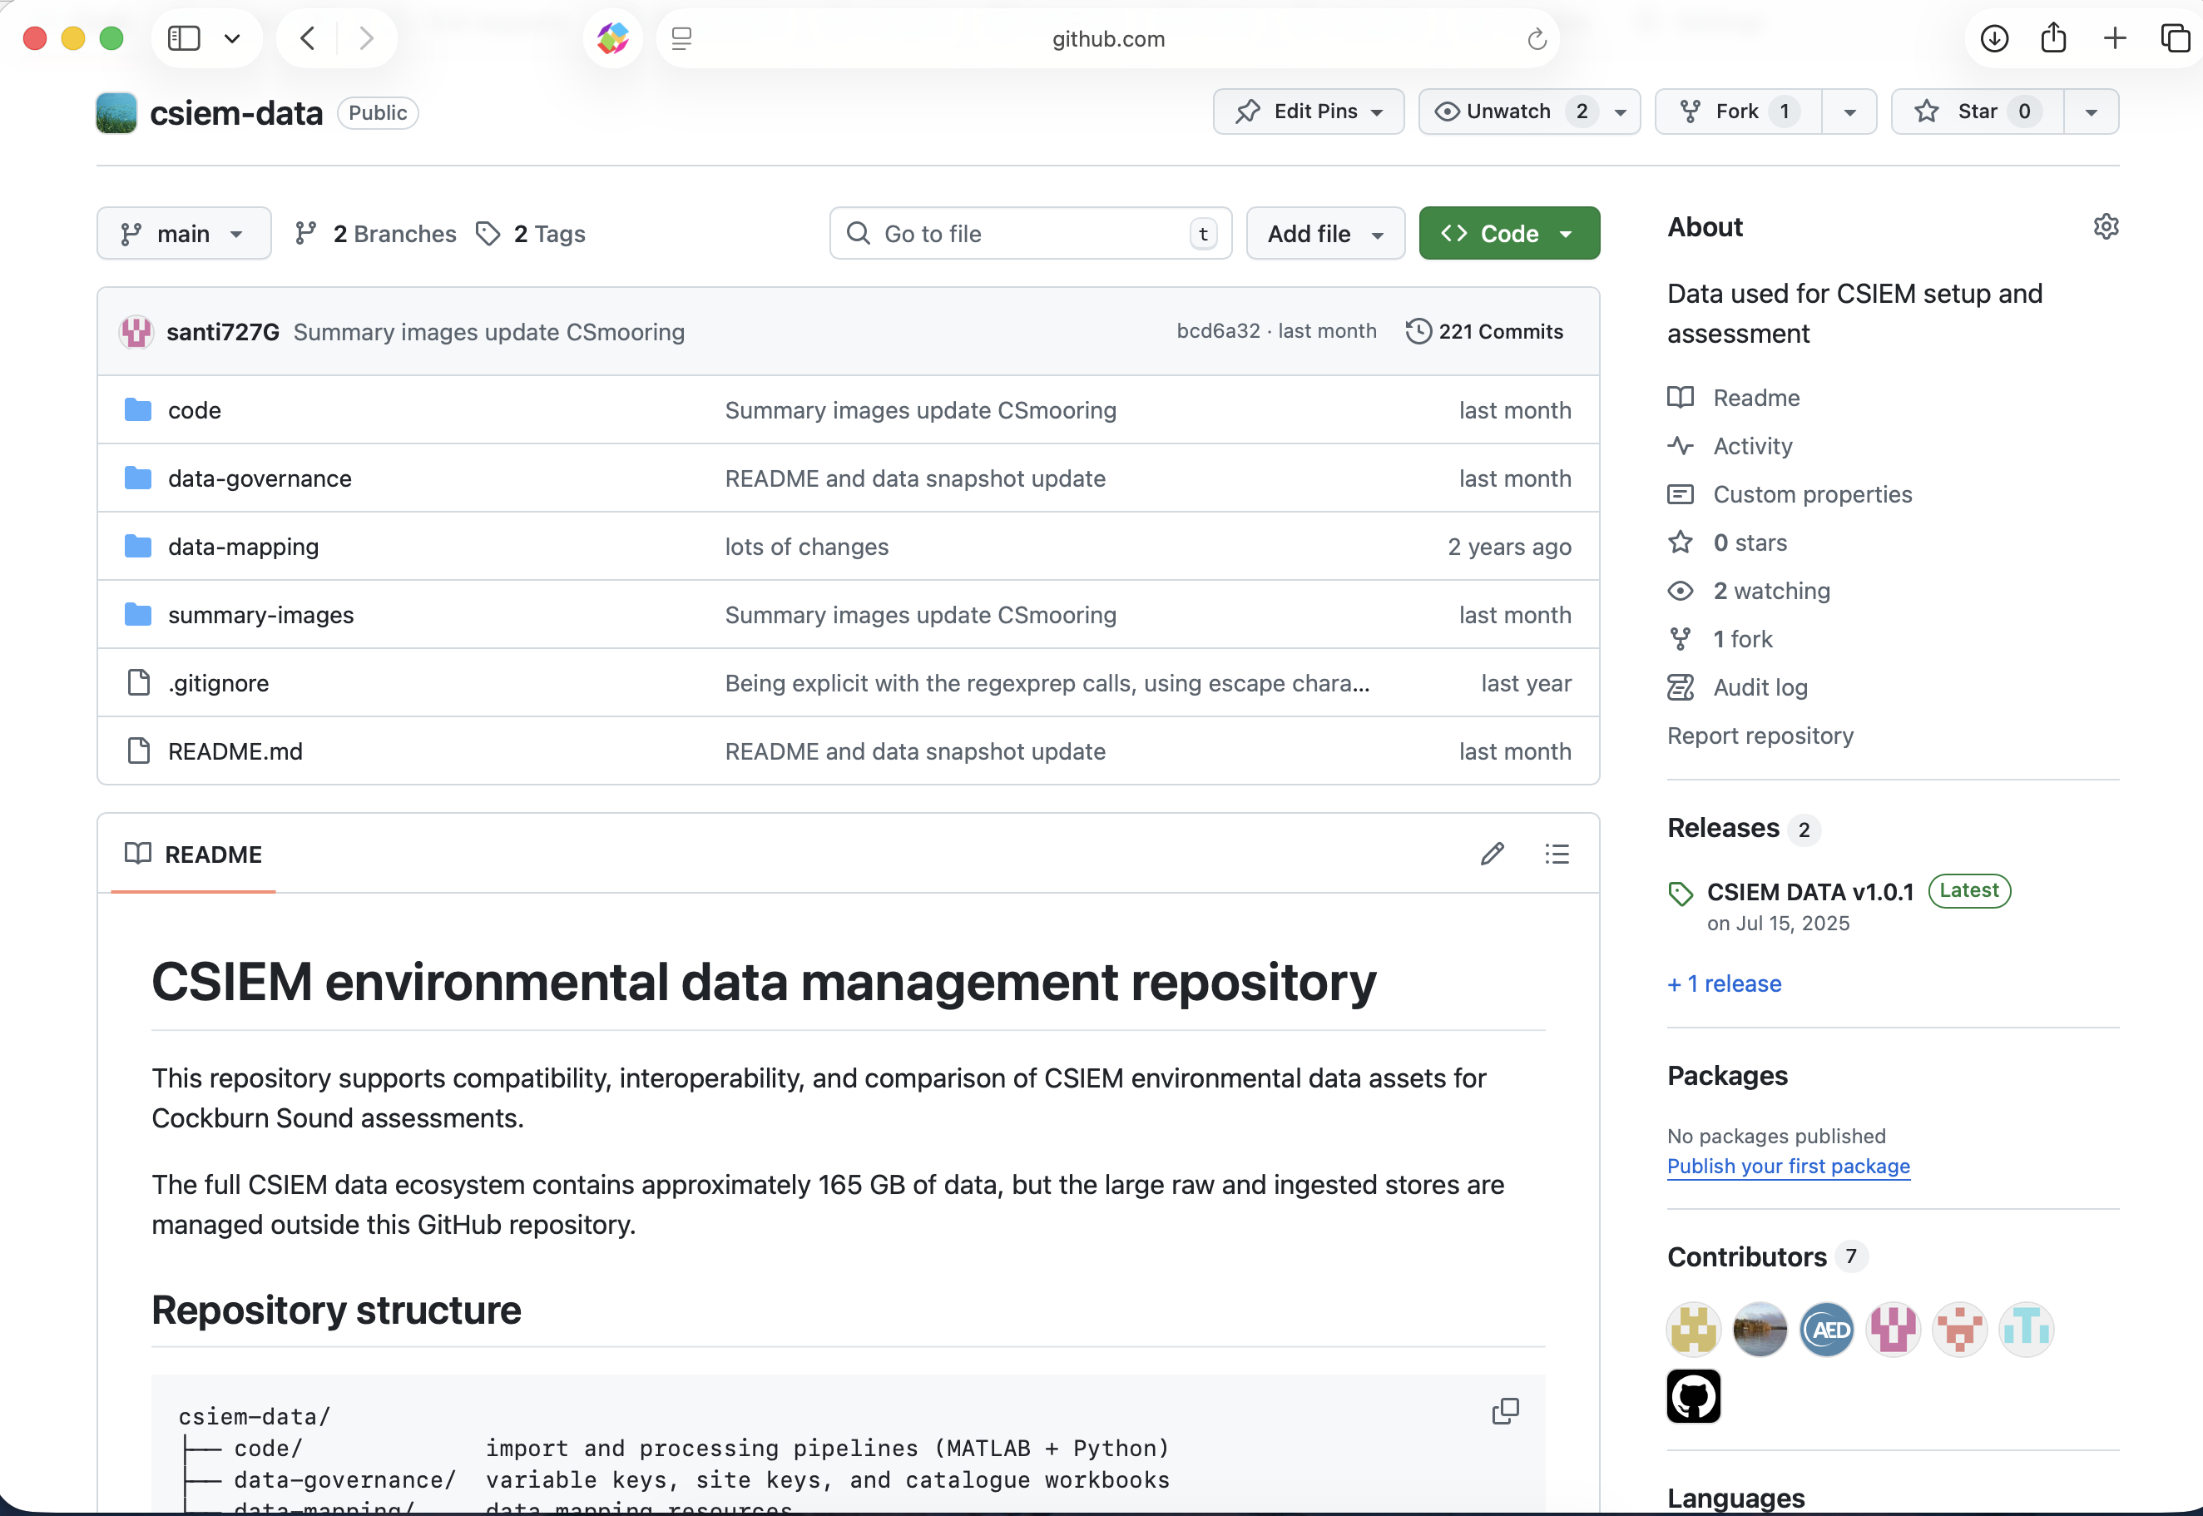The width and height of the screenshot is (2203, 1516).
Task: Open the README outline list icon
Action: [x=1557, y=853]
